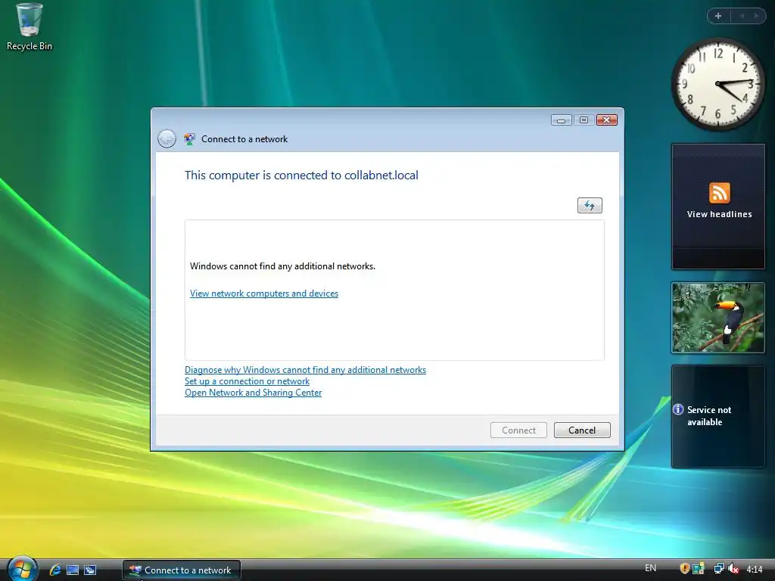Click the sidebar add gadget plus button
Image resolution: width=775 pixels, height=581 pixels.
[718, 16]
